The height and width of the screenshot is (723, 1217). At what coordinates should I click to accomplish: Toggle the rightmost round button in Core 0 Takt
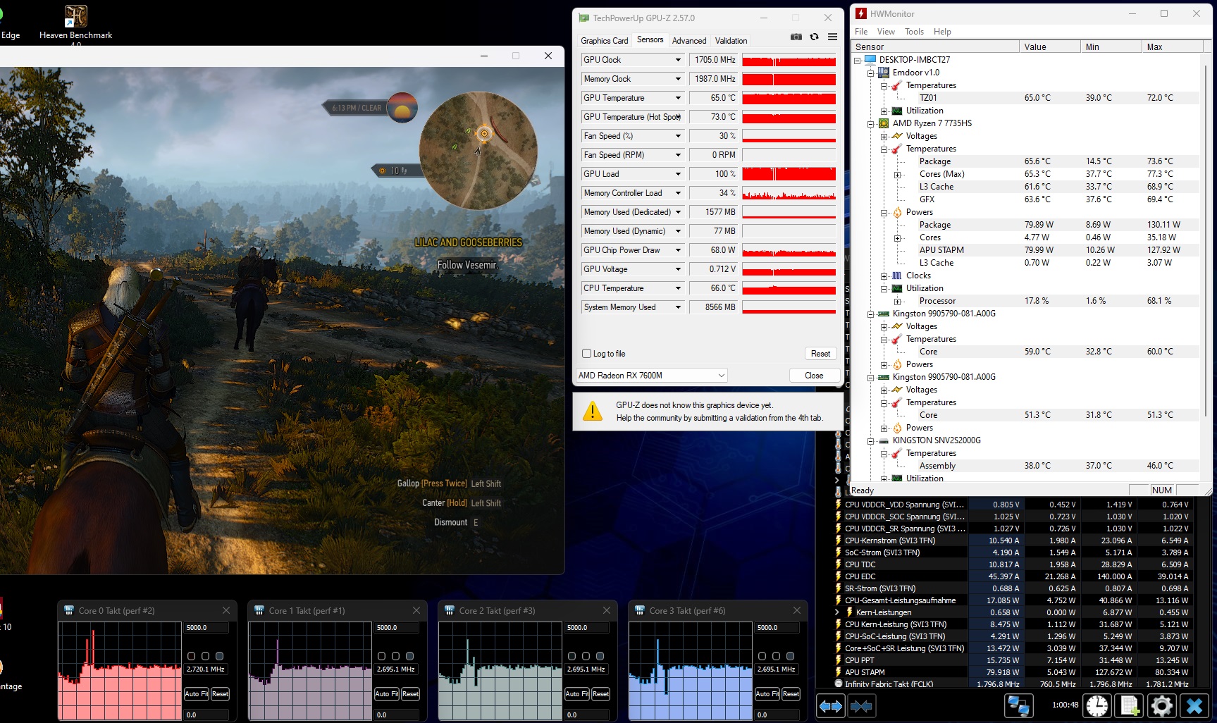[219, 656]
